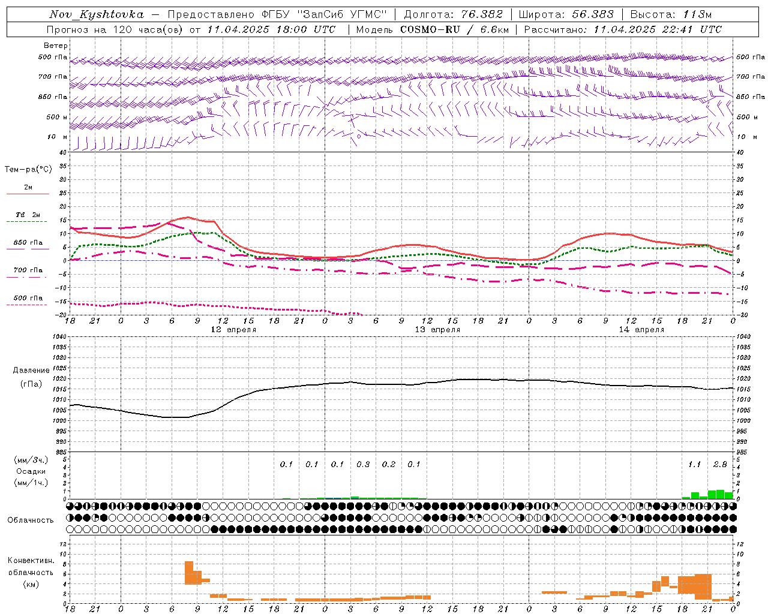Click the '1.1' precipitation amount value
Viewport: 768px width, 614px height.
(694, 464)
